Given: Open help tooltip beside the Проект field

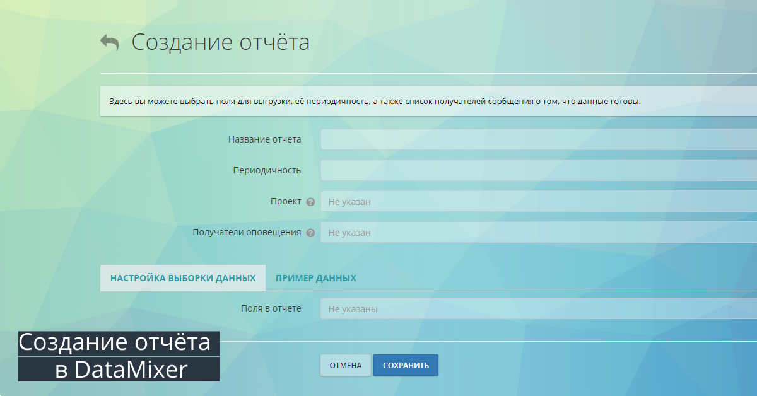Looking at the screenshot, I should [310, 201].
